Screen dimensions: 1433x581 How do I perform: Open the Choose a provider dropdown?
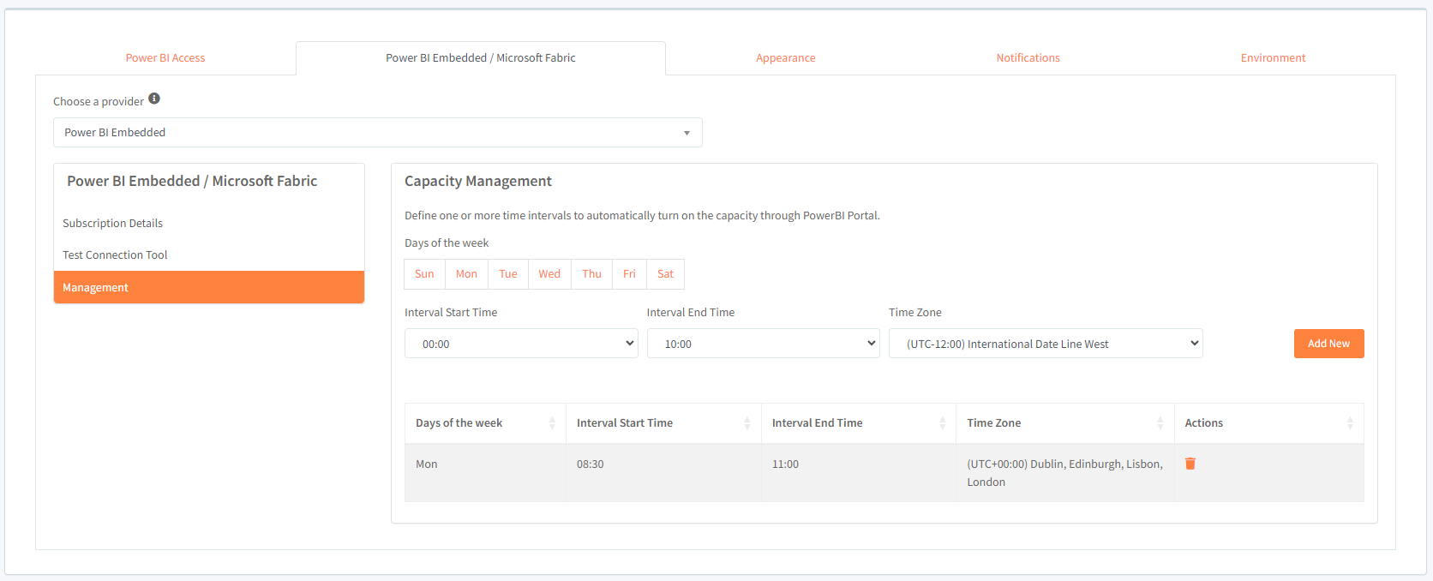click(x=378, y=133)
